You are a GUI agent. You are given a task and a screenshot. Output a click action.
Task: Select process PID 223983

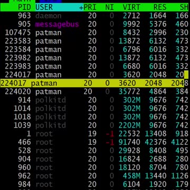[x=95, y=66]
